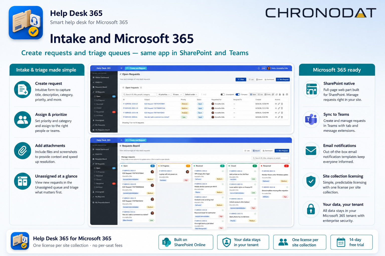The height and width of the screenshot is (256, 385).
Task: Click the Assign & prioritize people icon
Action: coord(23,120)
